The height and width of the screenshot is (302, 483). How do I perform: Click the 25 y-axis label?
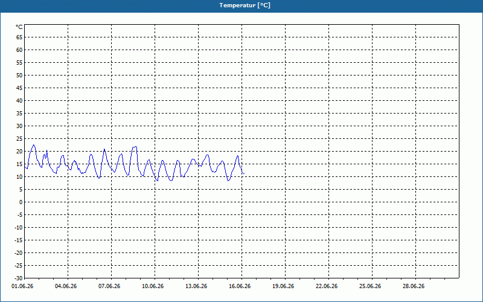[19, 139]
